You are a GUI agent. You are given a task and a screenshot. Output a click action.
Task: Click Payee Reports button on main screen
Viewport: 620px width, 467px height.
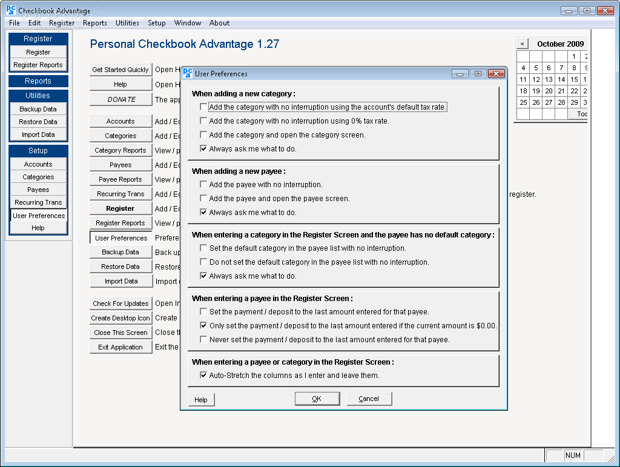(120, 179)
